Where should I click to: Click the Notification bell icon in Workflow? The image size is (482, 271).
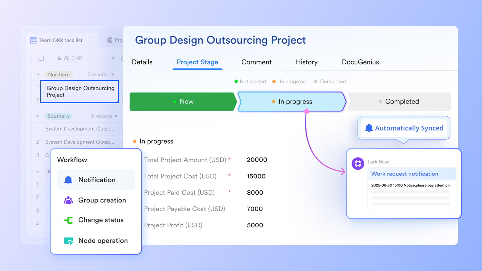(x=68, y=180)
